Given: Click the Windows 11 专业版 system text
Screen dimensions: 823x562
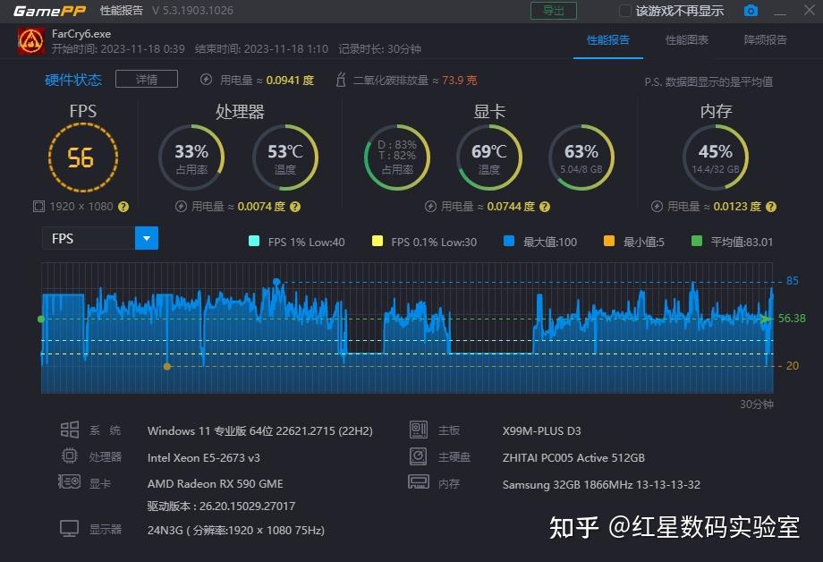Looking at the screenshot, I should point(259,430).
